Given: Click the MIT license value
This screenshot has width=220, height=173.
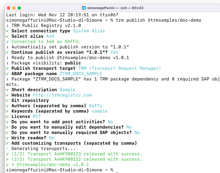Looking at the screenshot, I should [x=37, y=117].
